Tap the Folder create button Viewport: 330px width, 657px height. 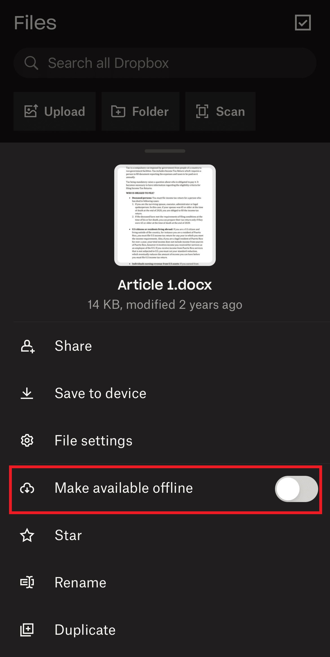click(140, 111)
